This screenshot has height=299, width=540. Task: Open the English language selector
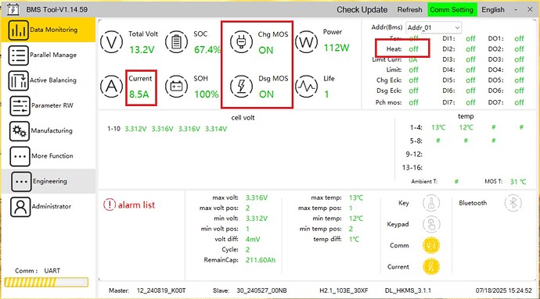click(493, 9)
